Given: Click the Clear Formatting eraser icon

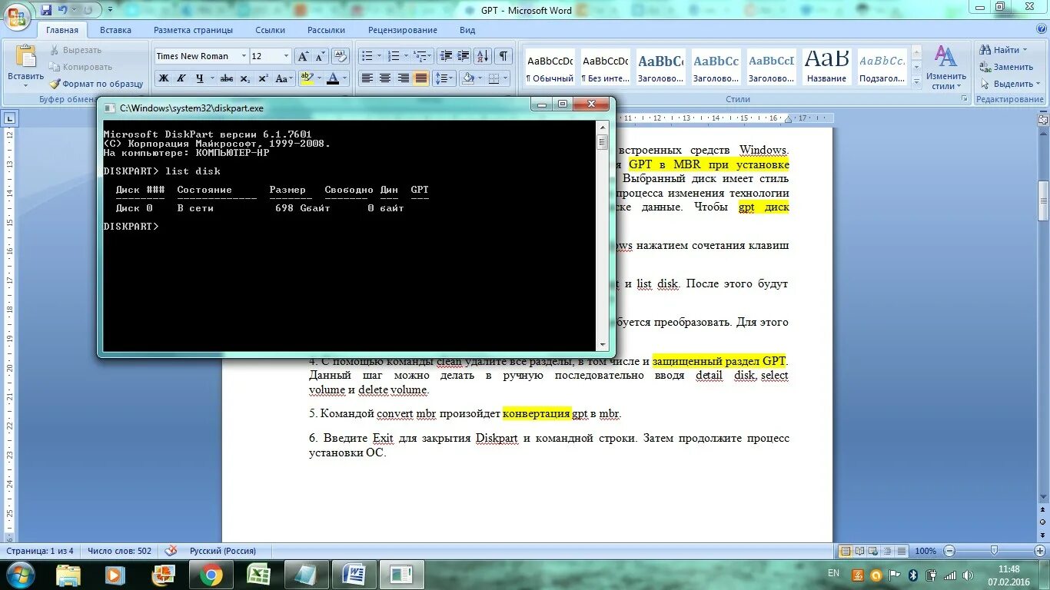Looking at the screenshot, I should tap(341, 56).
